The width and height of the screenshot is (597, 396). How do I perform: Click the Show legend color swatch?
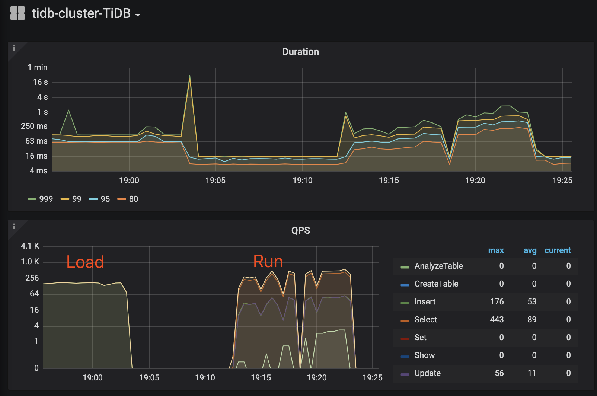[x=405, y=357]
